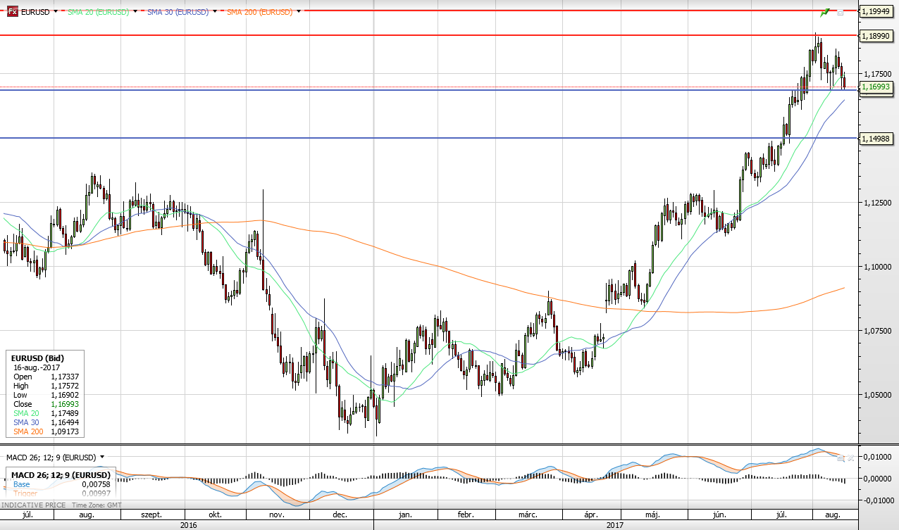Click the Low value 1,16902
Screen dimensions: 899x530
(x=63, y=395)
